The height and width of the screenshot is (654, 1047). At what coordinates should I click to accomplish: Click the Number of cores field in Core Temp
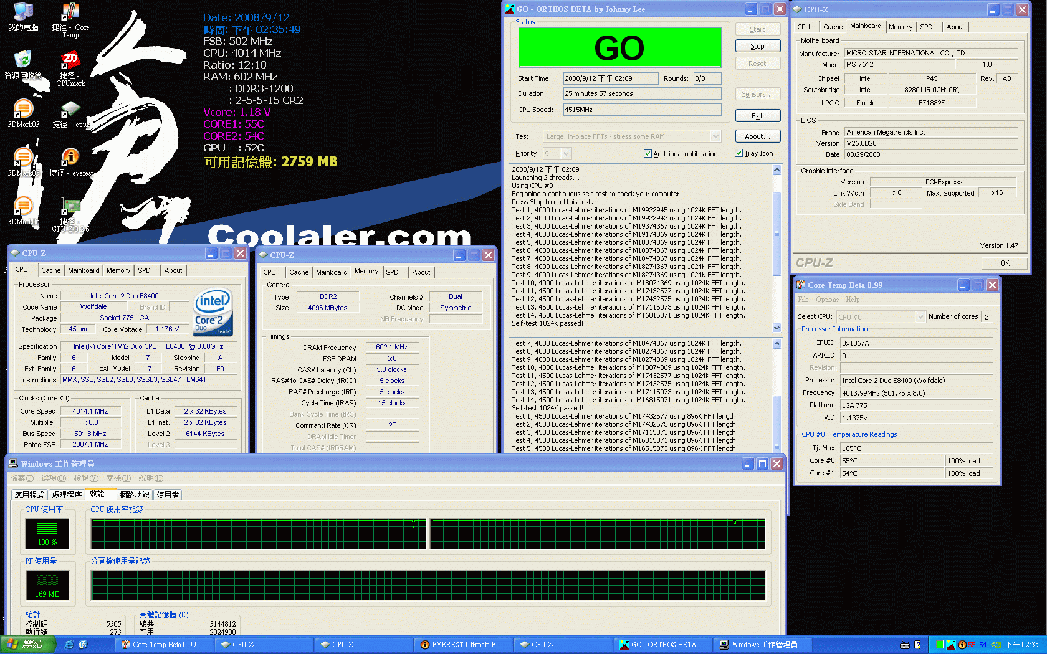[x=988, y=316]
